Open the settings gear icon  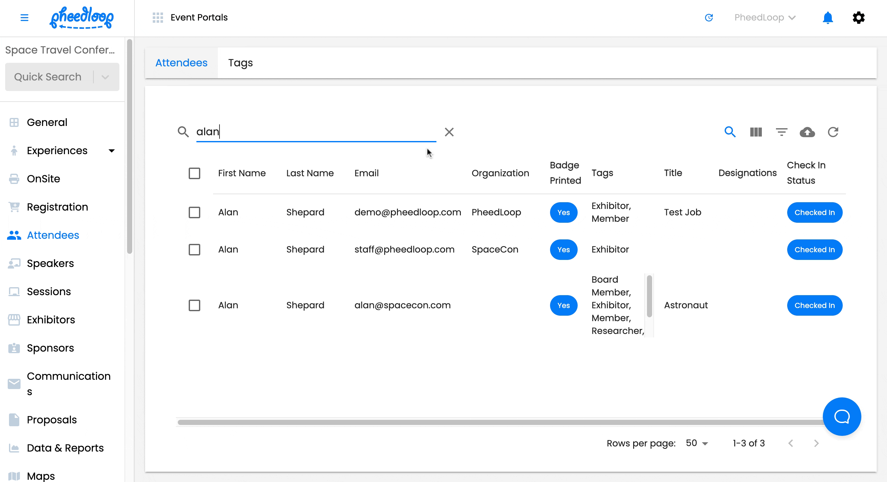tap(858, 18)
